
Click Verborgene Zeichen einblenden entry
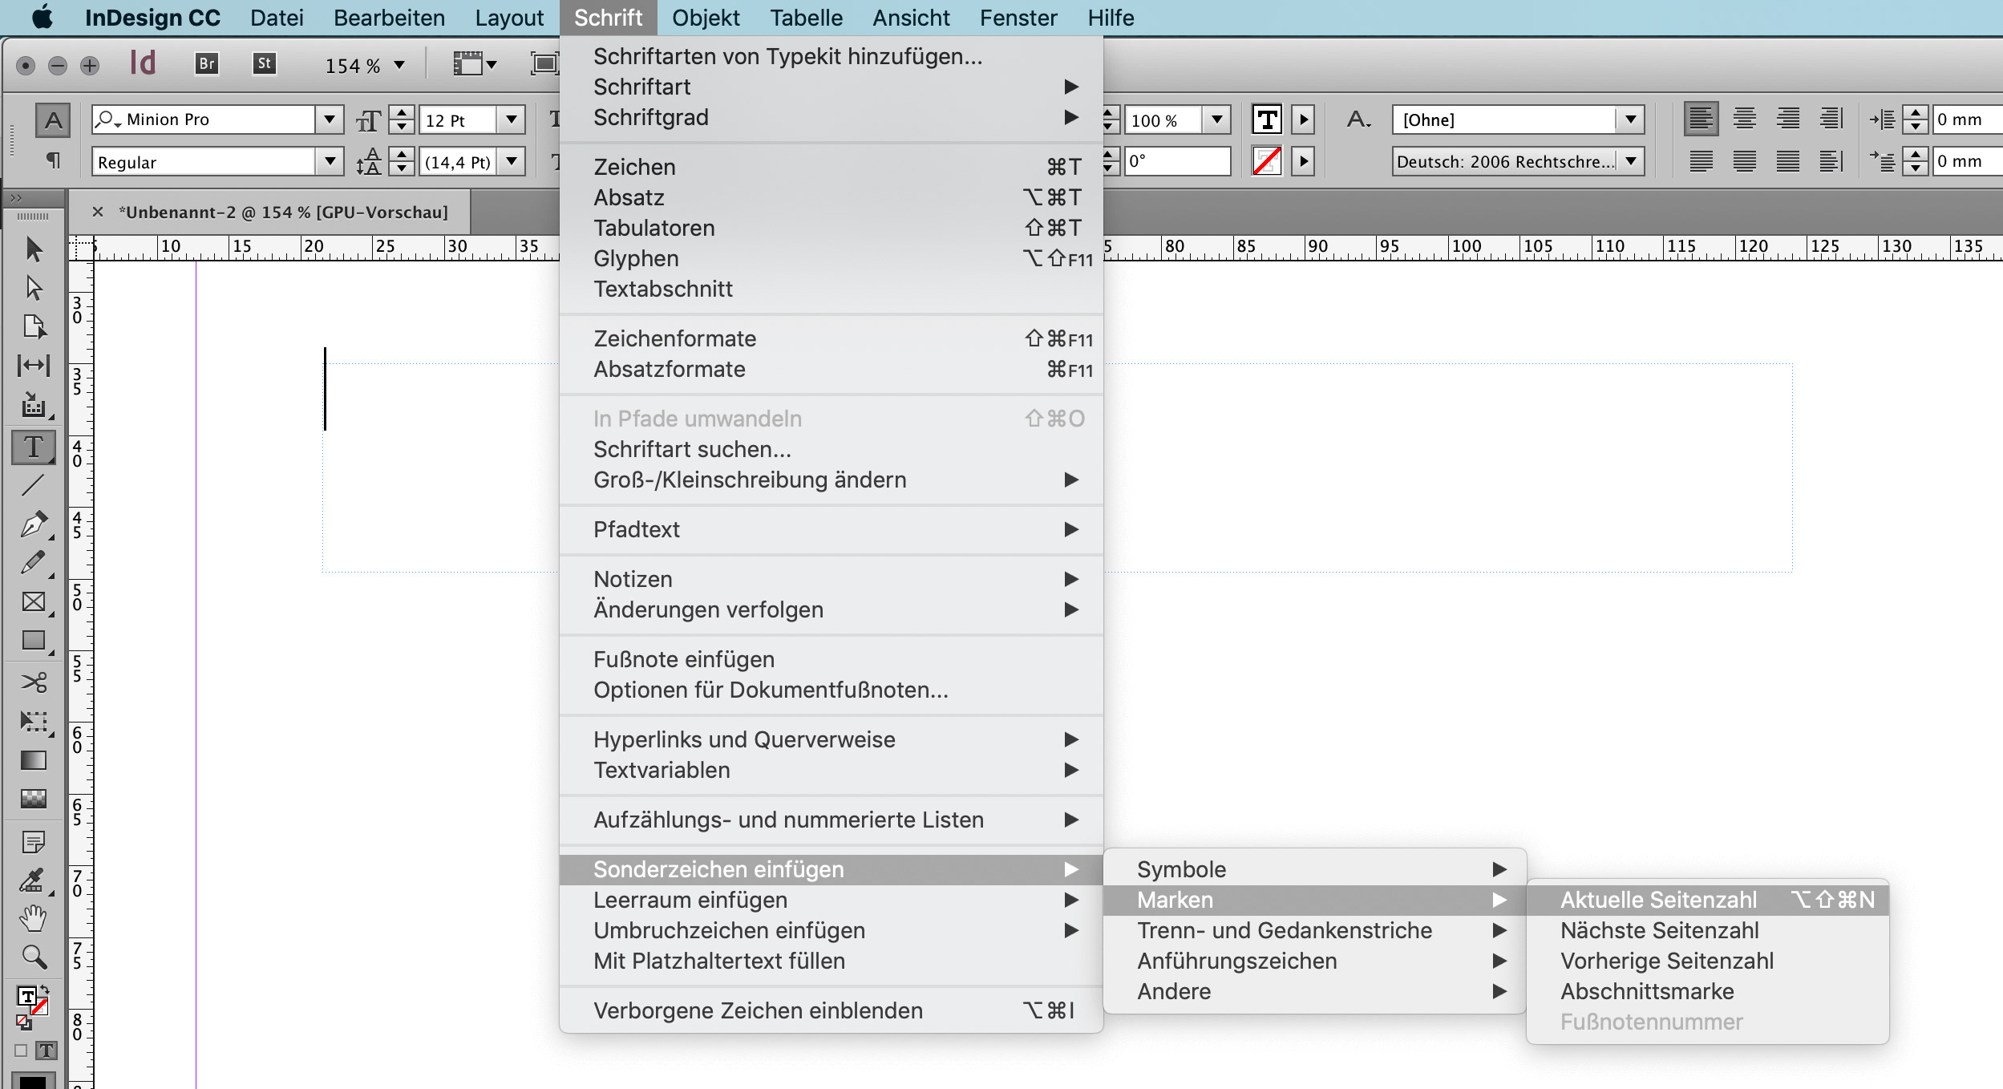[758, 1010]
